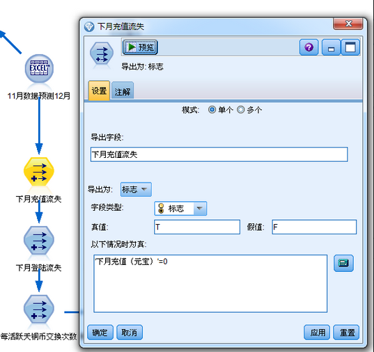Click the 取消 button
The image size is (374, 352).
pos(130,333)
